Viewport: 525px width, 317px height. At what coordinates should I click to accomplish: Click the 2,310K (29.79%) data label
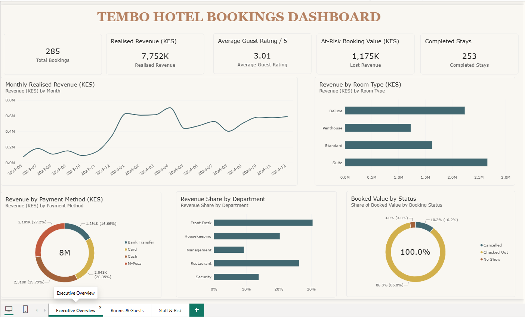click(x=29, y=282)
